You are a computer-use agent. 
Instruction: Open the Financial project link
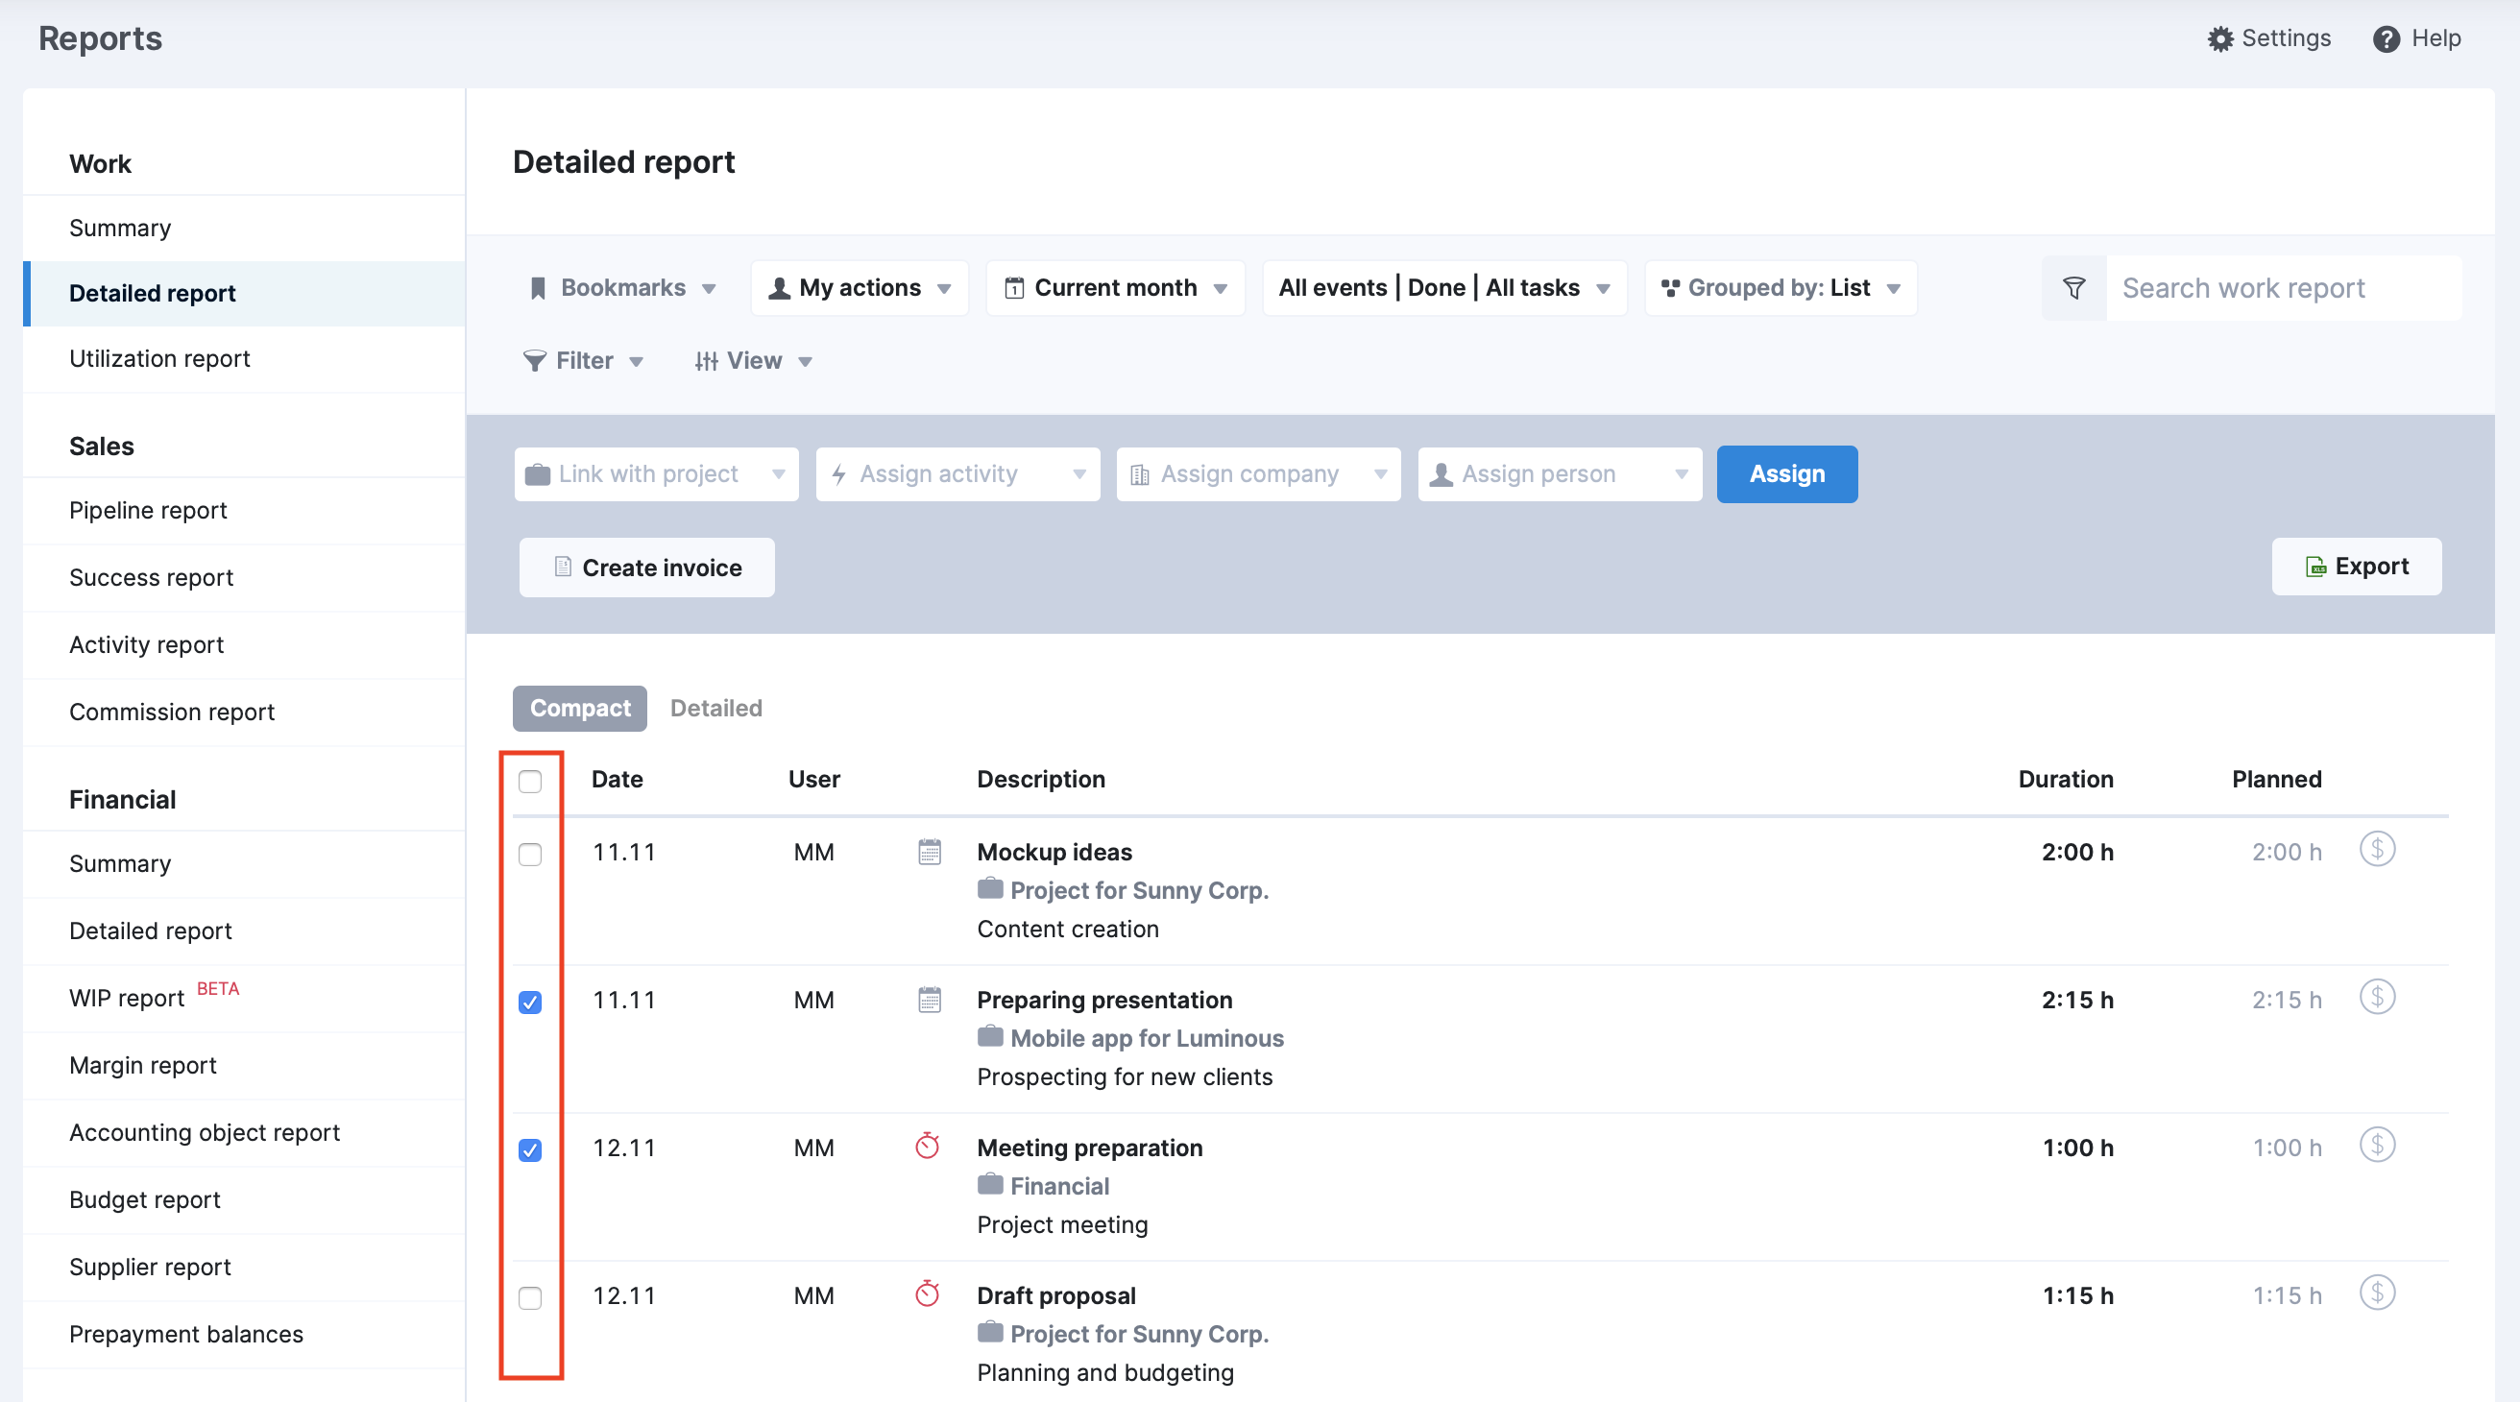point(1059,1186)
